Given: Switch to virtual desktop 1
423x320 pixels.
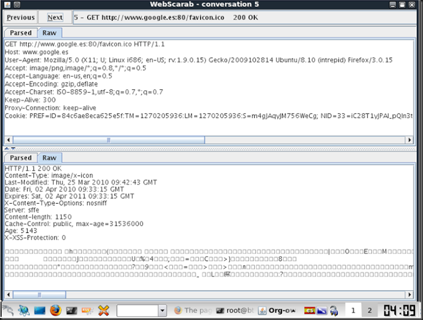Looking at the screenshot, I should (x=353, y=310).
